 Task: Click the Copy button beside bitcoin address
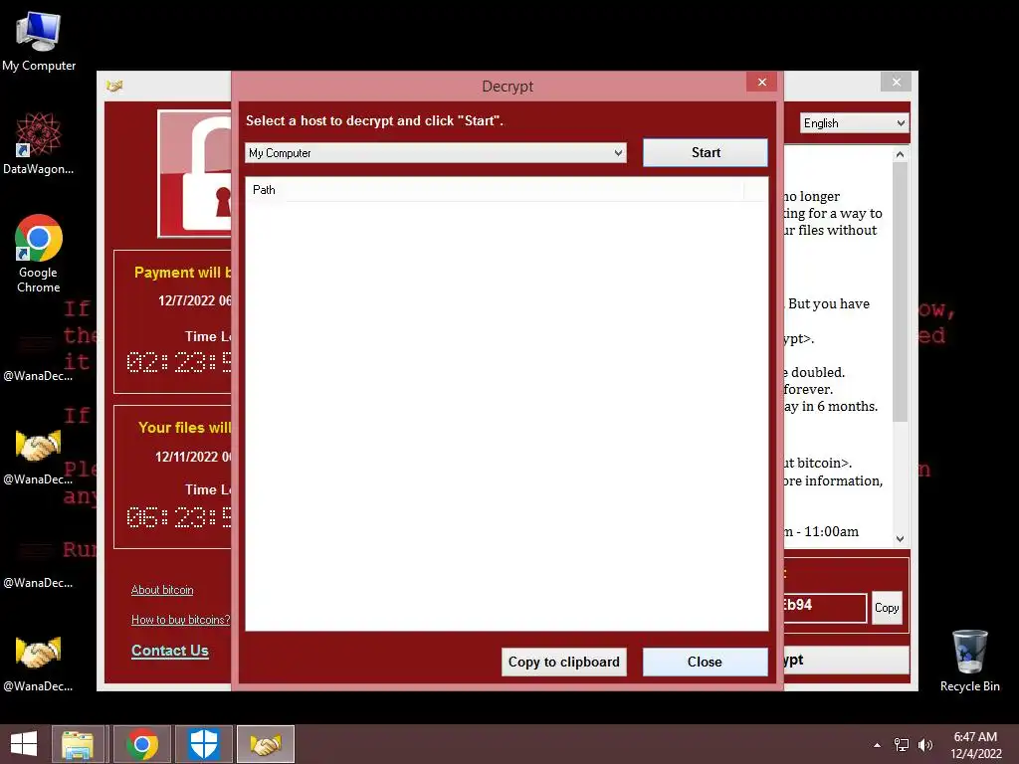click(x=887, y=608)
